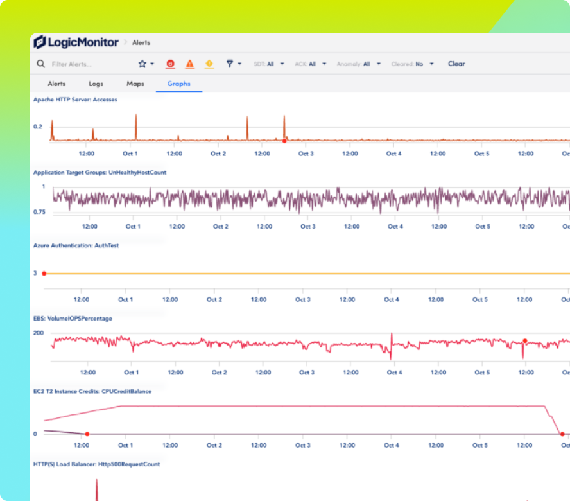Click the Alerts breadcrumb in the header
The height and width of the screenshot is (501, 570).
(x=141, y=42)
